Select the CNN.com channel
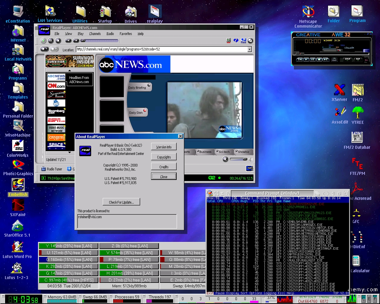 56,86
